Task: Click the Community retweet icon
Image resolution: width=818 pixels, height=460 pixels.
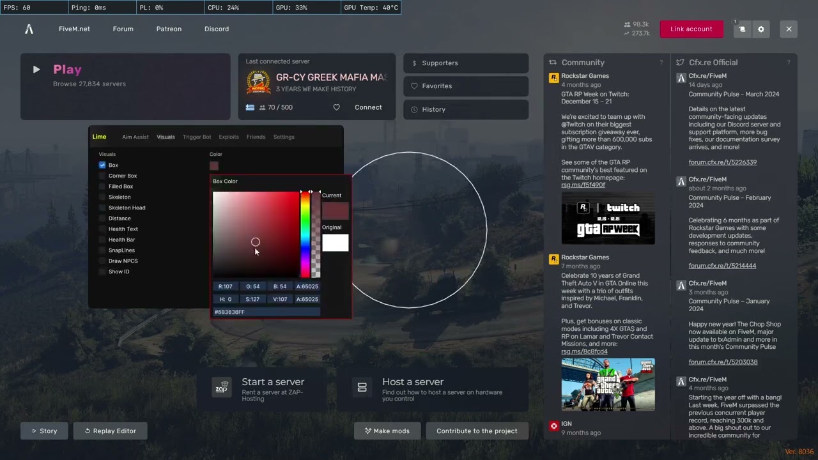Action: [553, 63]
